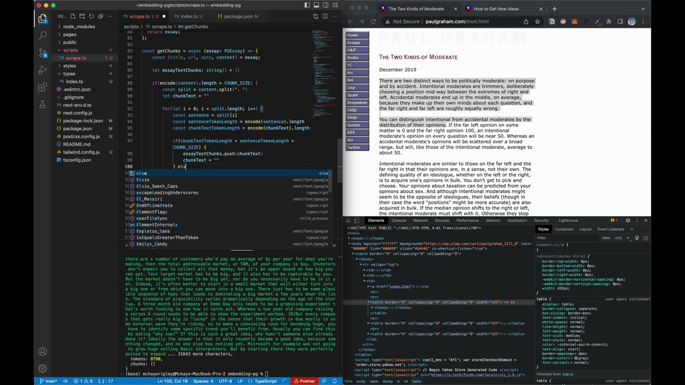Expand the styles folder
Image resolution: width=685 pixels, height=385 pixels.
point(70,66)
